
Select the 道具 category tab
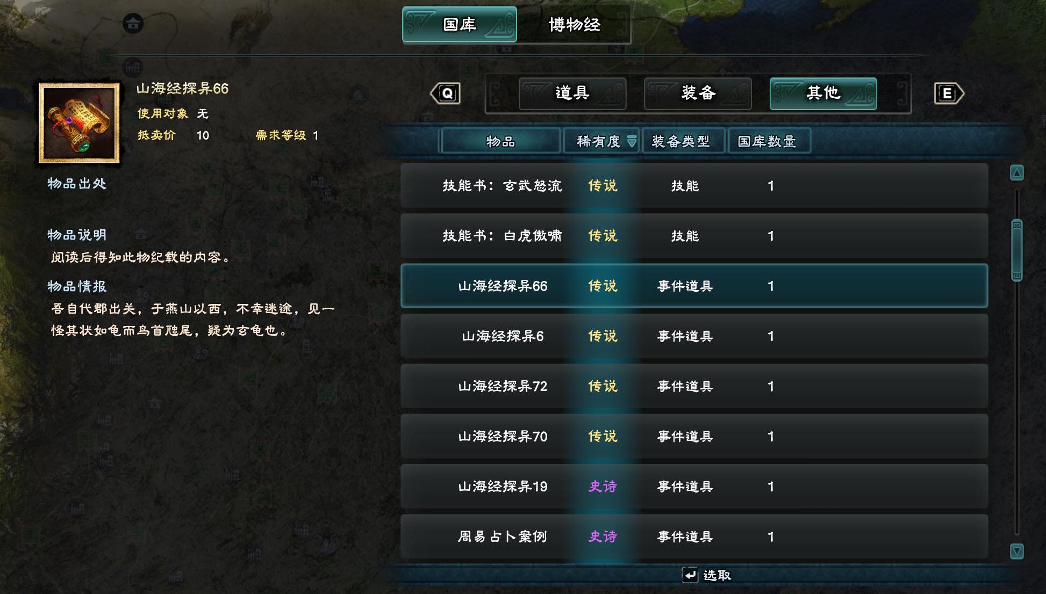pos(572,93)
